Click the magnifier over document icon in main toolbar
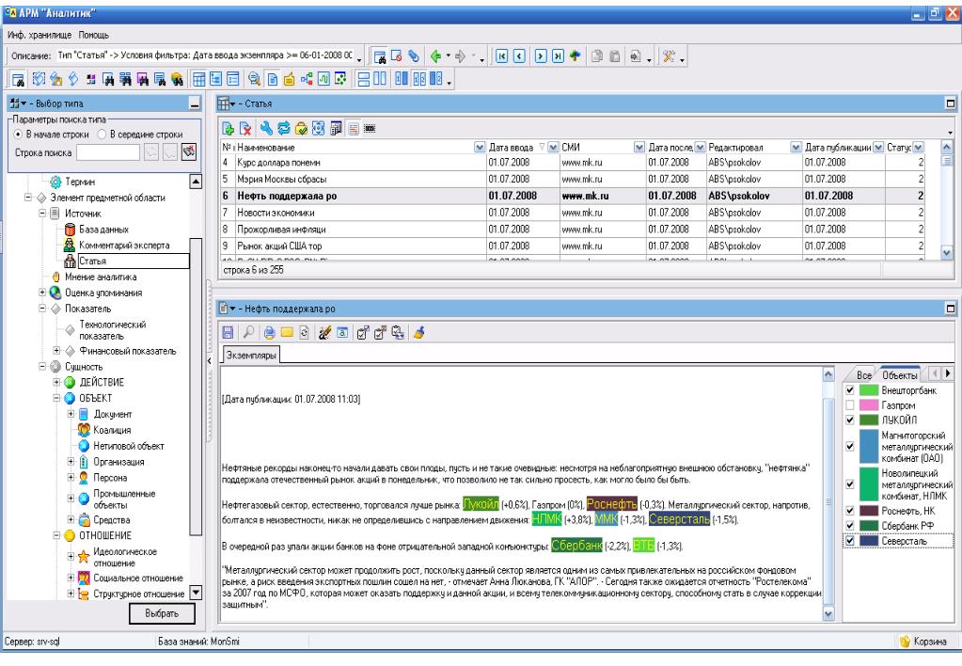Image resolution: width=962 pixels, height=666 pixels. [x=254, y=79]
